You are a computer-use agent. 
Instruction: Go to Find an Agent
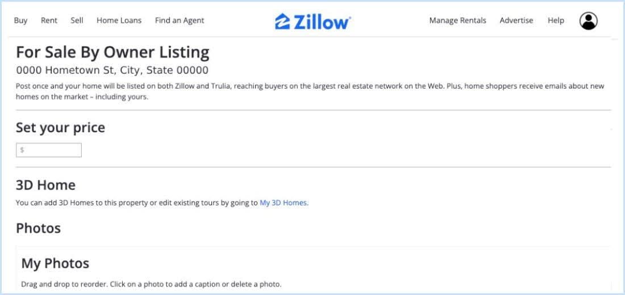180,20
